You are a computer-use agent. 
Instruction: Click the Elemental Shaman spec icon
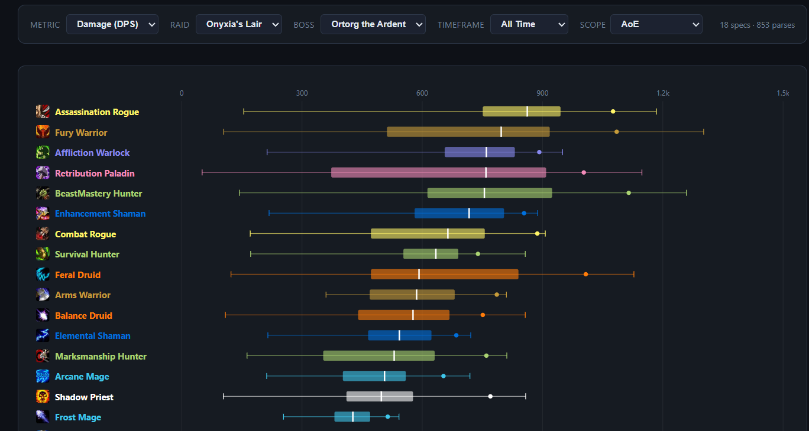43,335
